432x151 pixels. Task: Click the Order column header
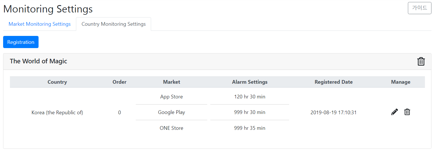[x=119, y=82]
